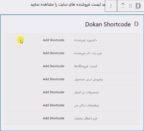Image resolution: width=144 pixels, height=131 pixels.
Task: Click the paragraph text above the block
Action: (68, 4)
